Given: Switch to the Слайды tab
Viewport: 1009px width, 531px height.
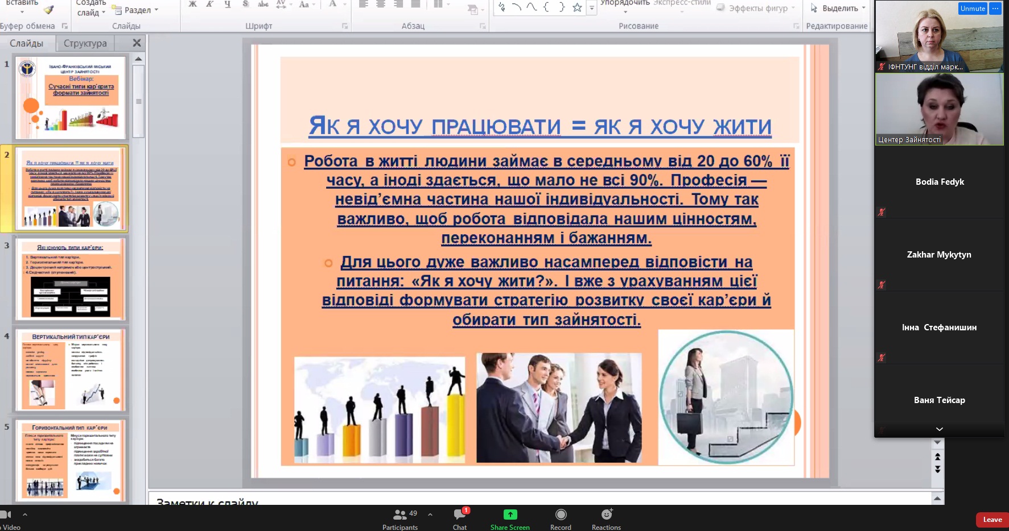Looking at the screenshot, I should click(26, 43).
